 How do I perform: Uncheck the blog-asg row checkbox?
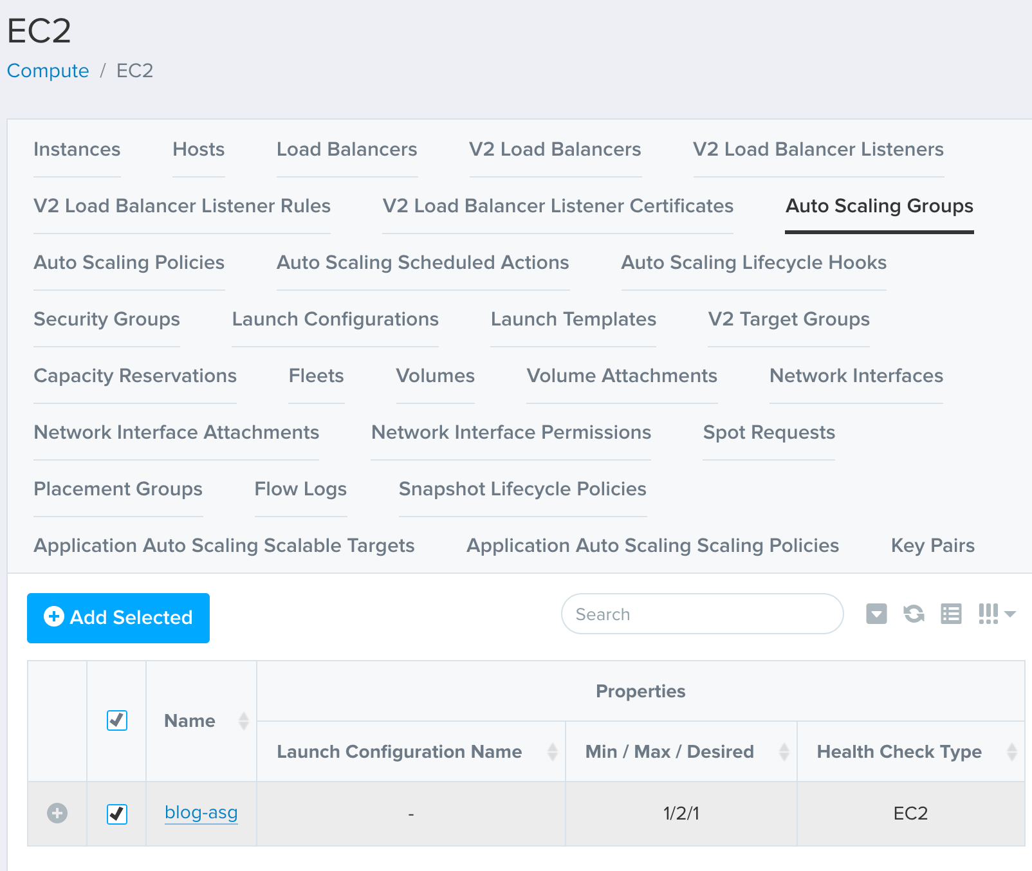(117, 814)
